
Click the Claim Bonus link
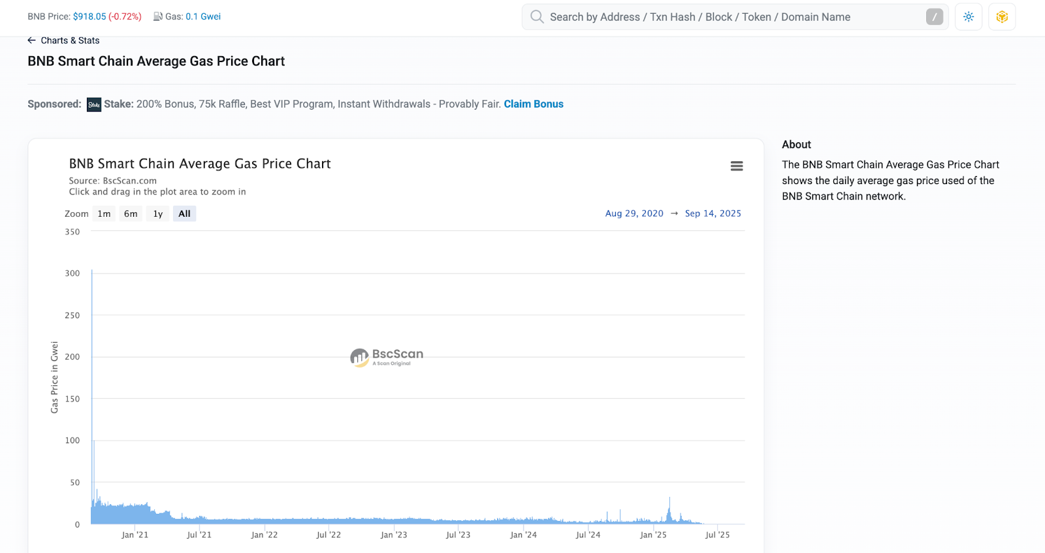pyautogui.click(x=534, y=104)
